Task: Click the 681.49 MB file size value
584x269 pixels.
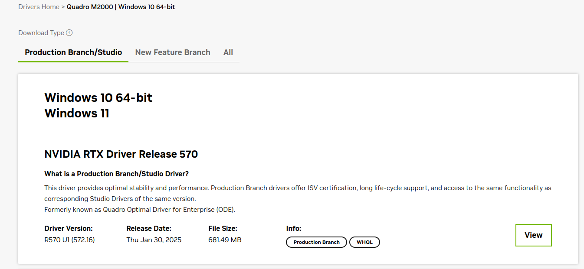Action: [225, 240]
